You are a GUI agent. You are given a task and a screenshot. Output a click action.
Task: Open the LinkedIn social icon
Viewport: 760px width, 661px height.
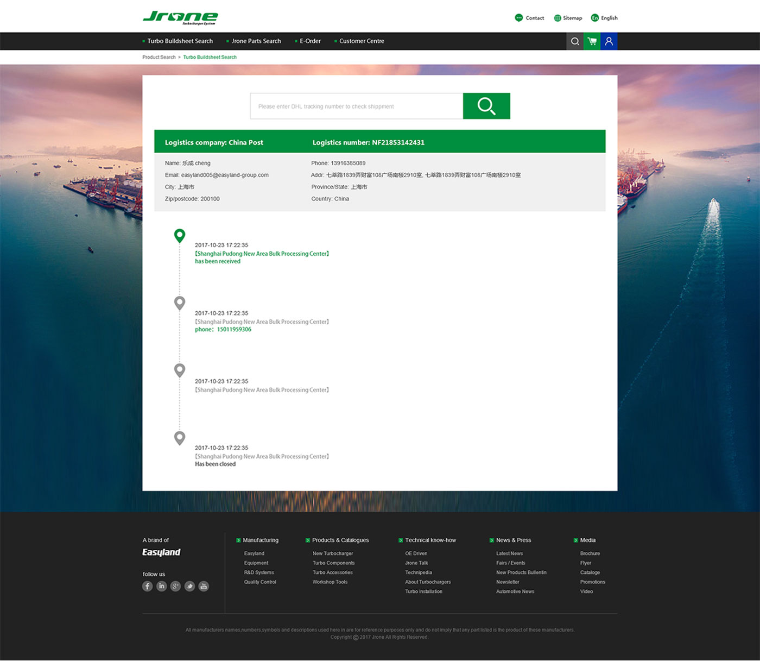click(161, 586)
